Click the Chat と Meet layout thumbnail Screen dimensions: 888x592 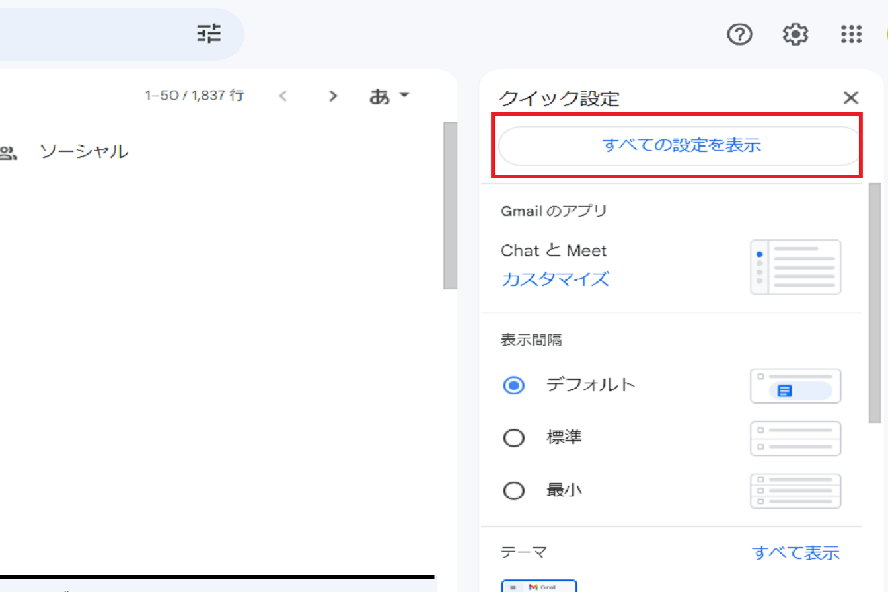click(795, 267)
